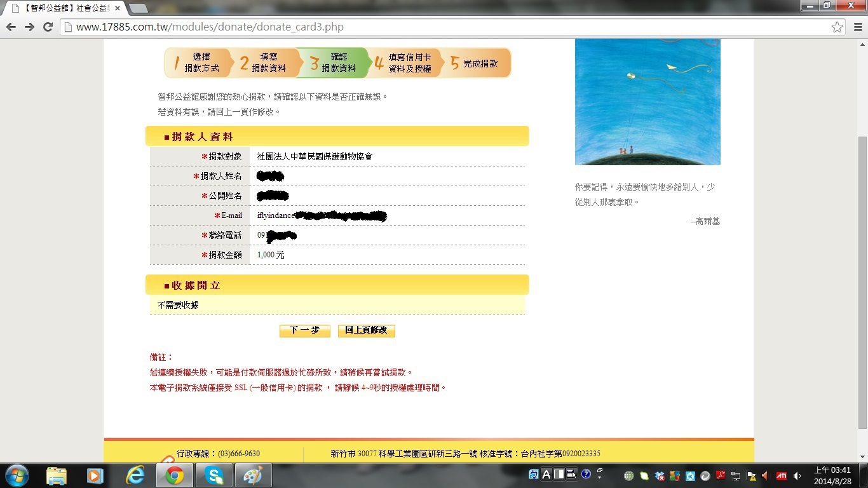Image resolution: width=868 pixels, height=488 pixels.
Task: Open the Action Center flag icon
Action: (751, 476)
